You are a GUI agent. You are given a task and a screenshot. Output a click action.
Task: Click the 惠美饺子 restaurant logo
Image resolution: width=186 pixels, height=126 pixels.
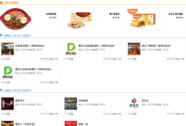[x=8, y=104]
